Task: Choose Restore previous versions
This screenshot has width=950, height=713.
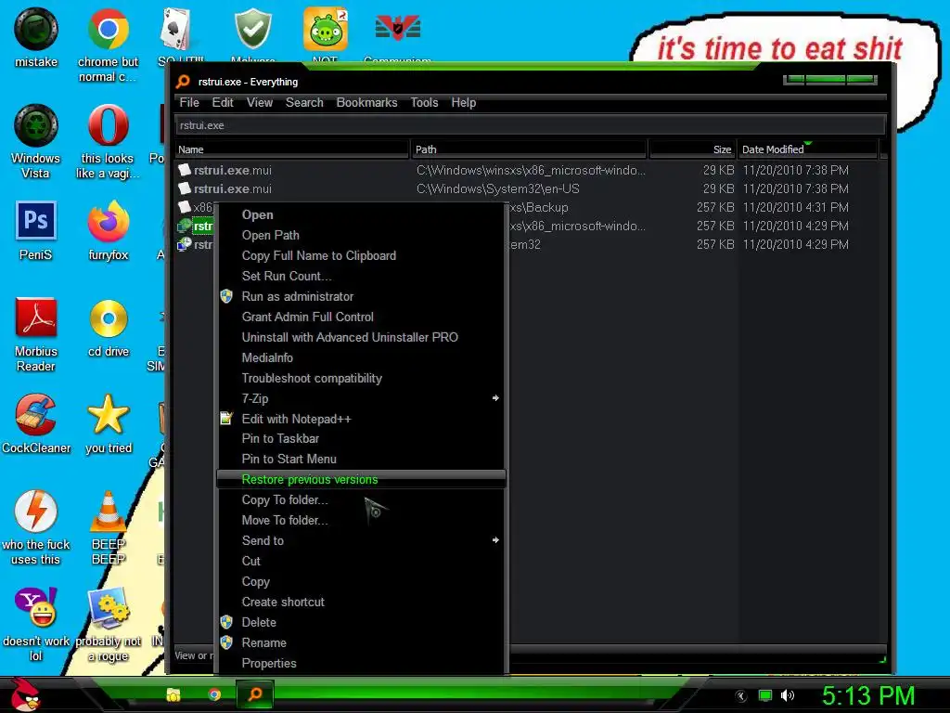Action: tap(361, 479)
